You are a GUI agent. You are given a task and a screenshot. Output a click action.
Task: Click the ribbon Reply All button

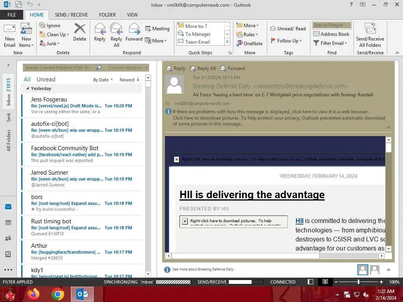[x=116, y=35]
